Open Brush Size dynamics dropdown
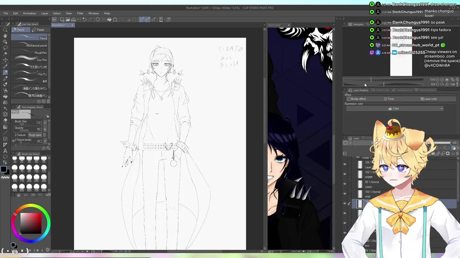Viewport: 460px width, 258px height. 45,123
